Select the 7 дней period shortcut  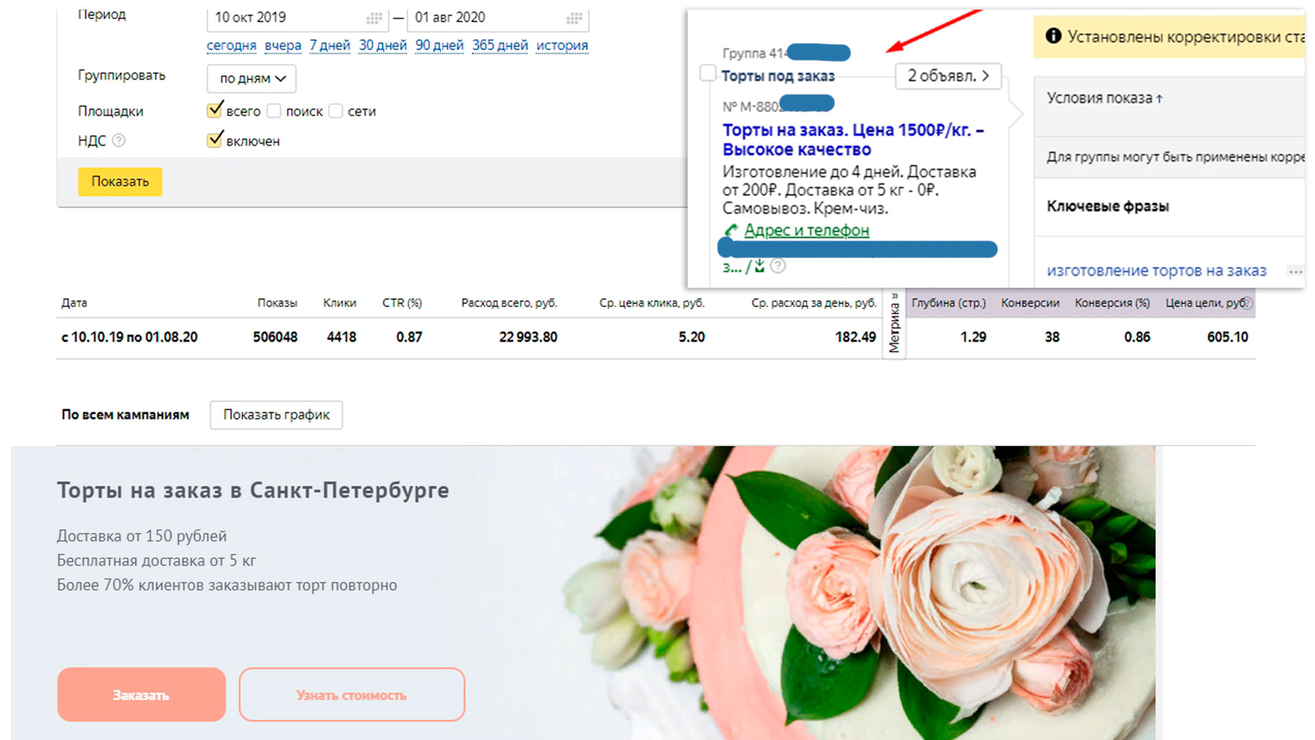click(329, 45)
